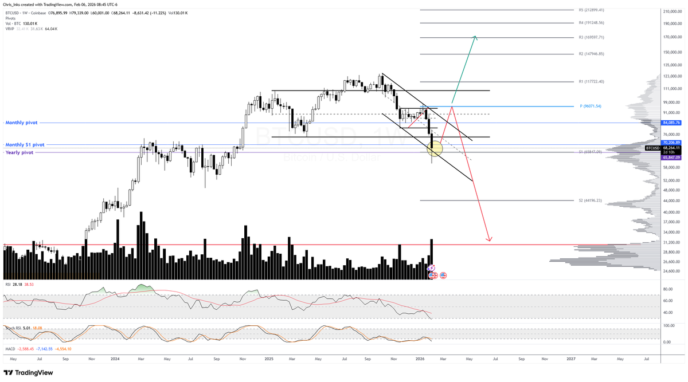The width and height of the screenshot is (688, 382).
Task: Click the MACD indicator legend
Action: (10, 348)
